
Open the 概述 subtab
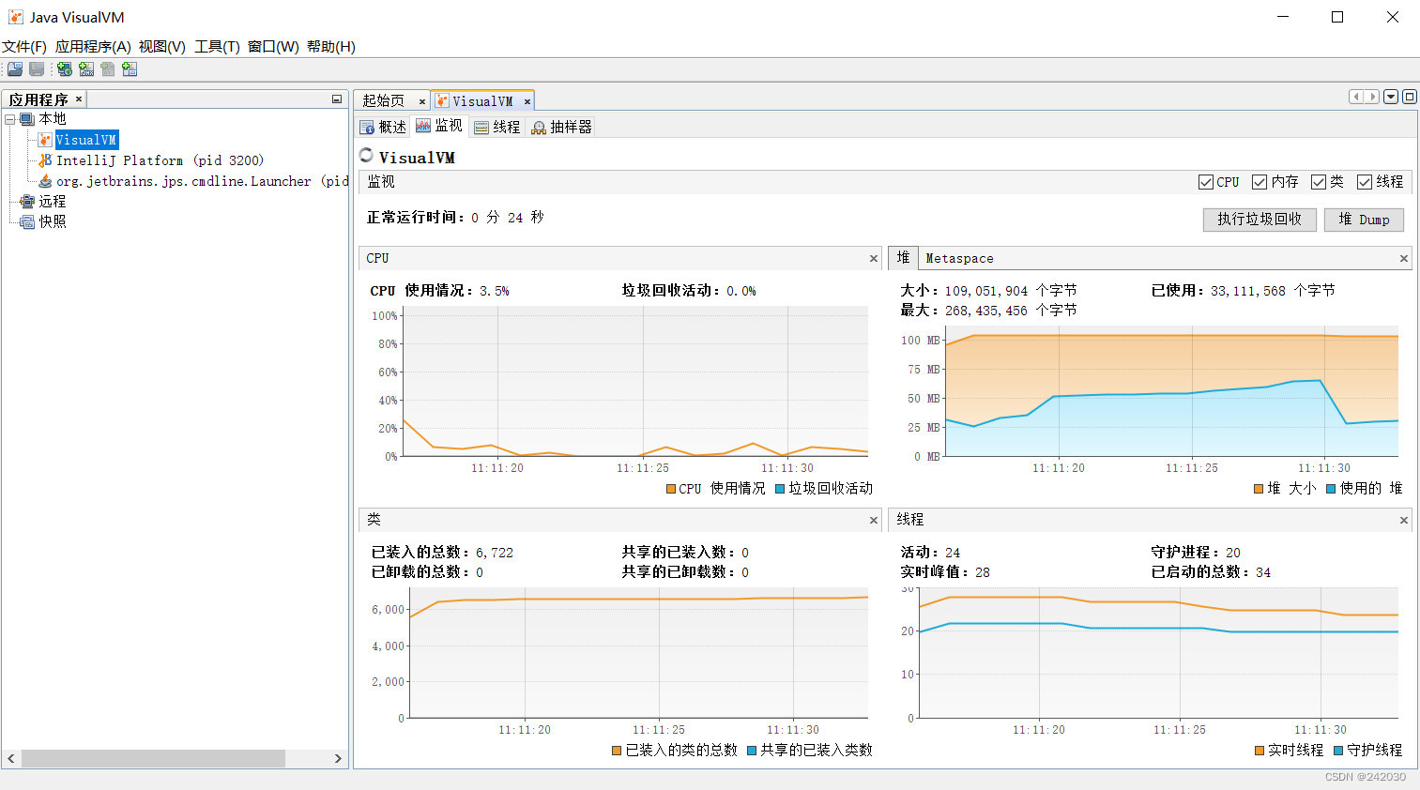383,127
